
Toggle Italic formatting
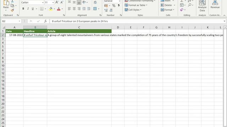(x=28, y=9)
